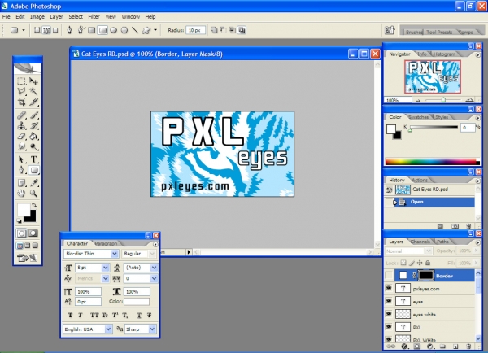Viewport: 488px width, 353px height.
Task: Select the Zoom magnifier tool in toolbox
Action: [33, 194]
